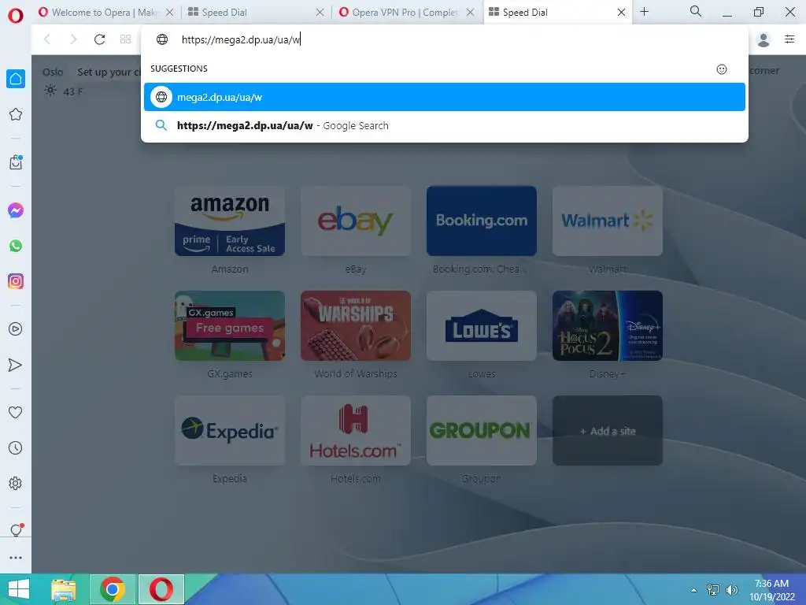Open the Lowe's speed dial tile

pyautogui.click(x=482, y=325)
